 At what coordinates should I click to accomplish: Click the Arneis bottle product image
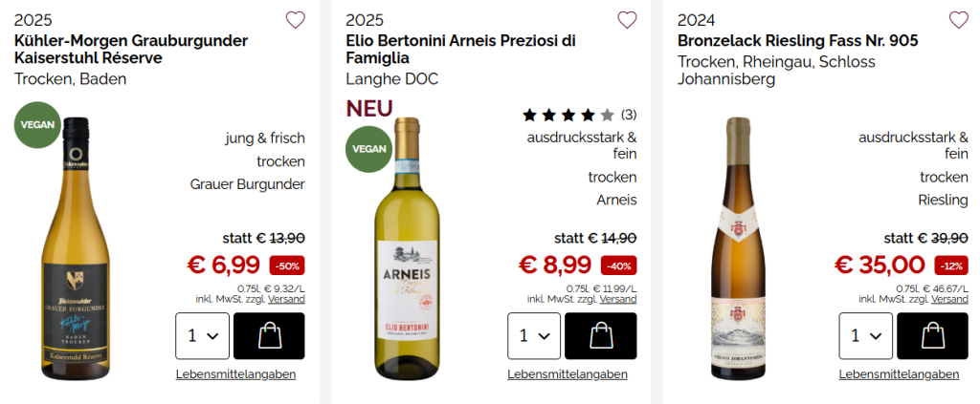point(408,248)
